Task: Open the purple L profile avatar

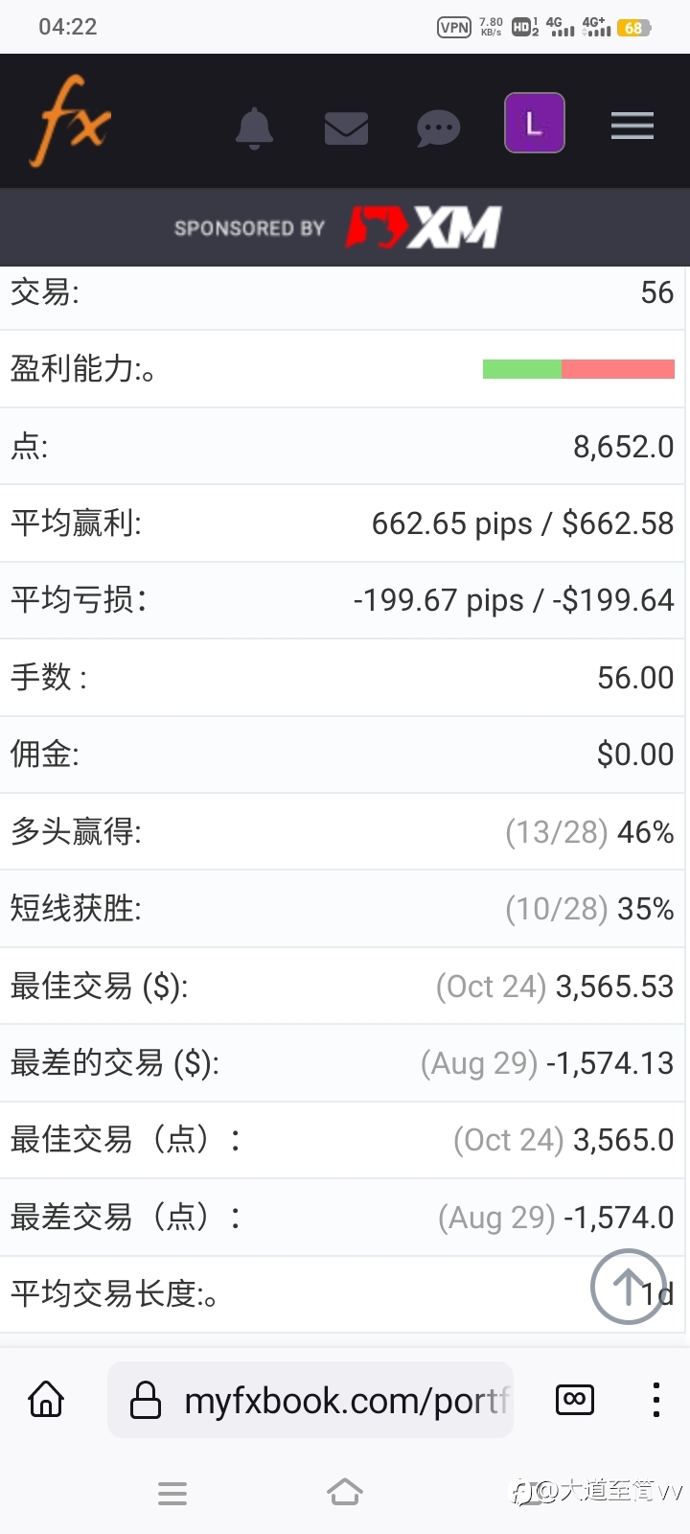Action: 535,123
